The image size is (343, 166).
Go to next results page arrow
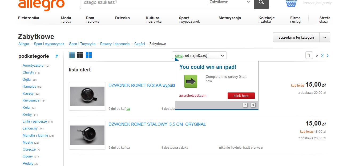point(328,55)
